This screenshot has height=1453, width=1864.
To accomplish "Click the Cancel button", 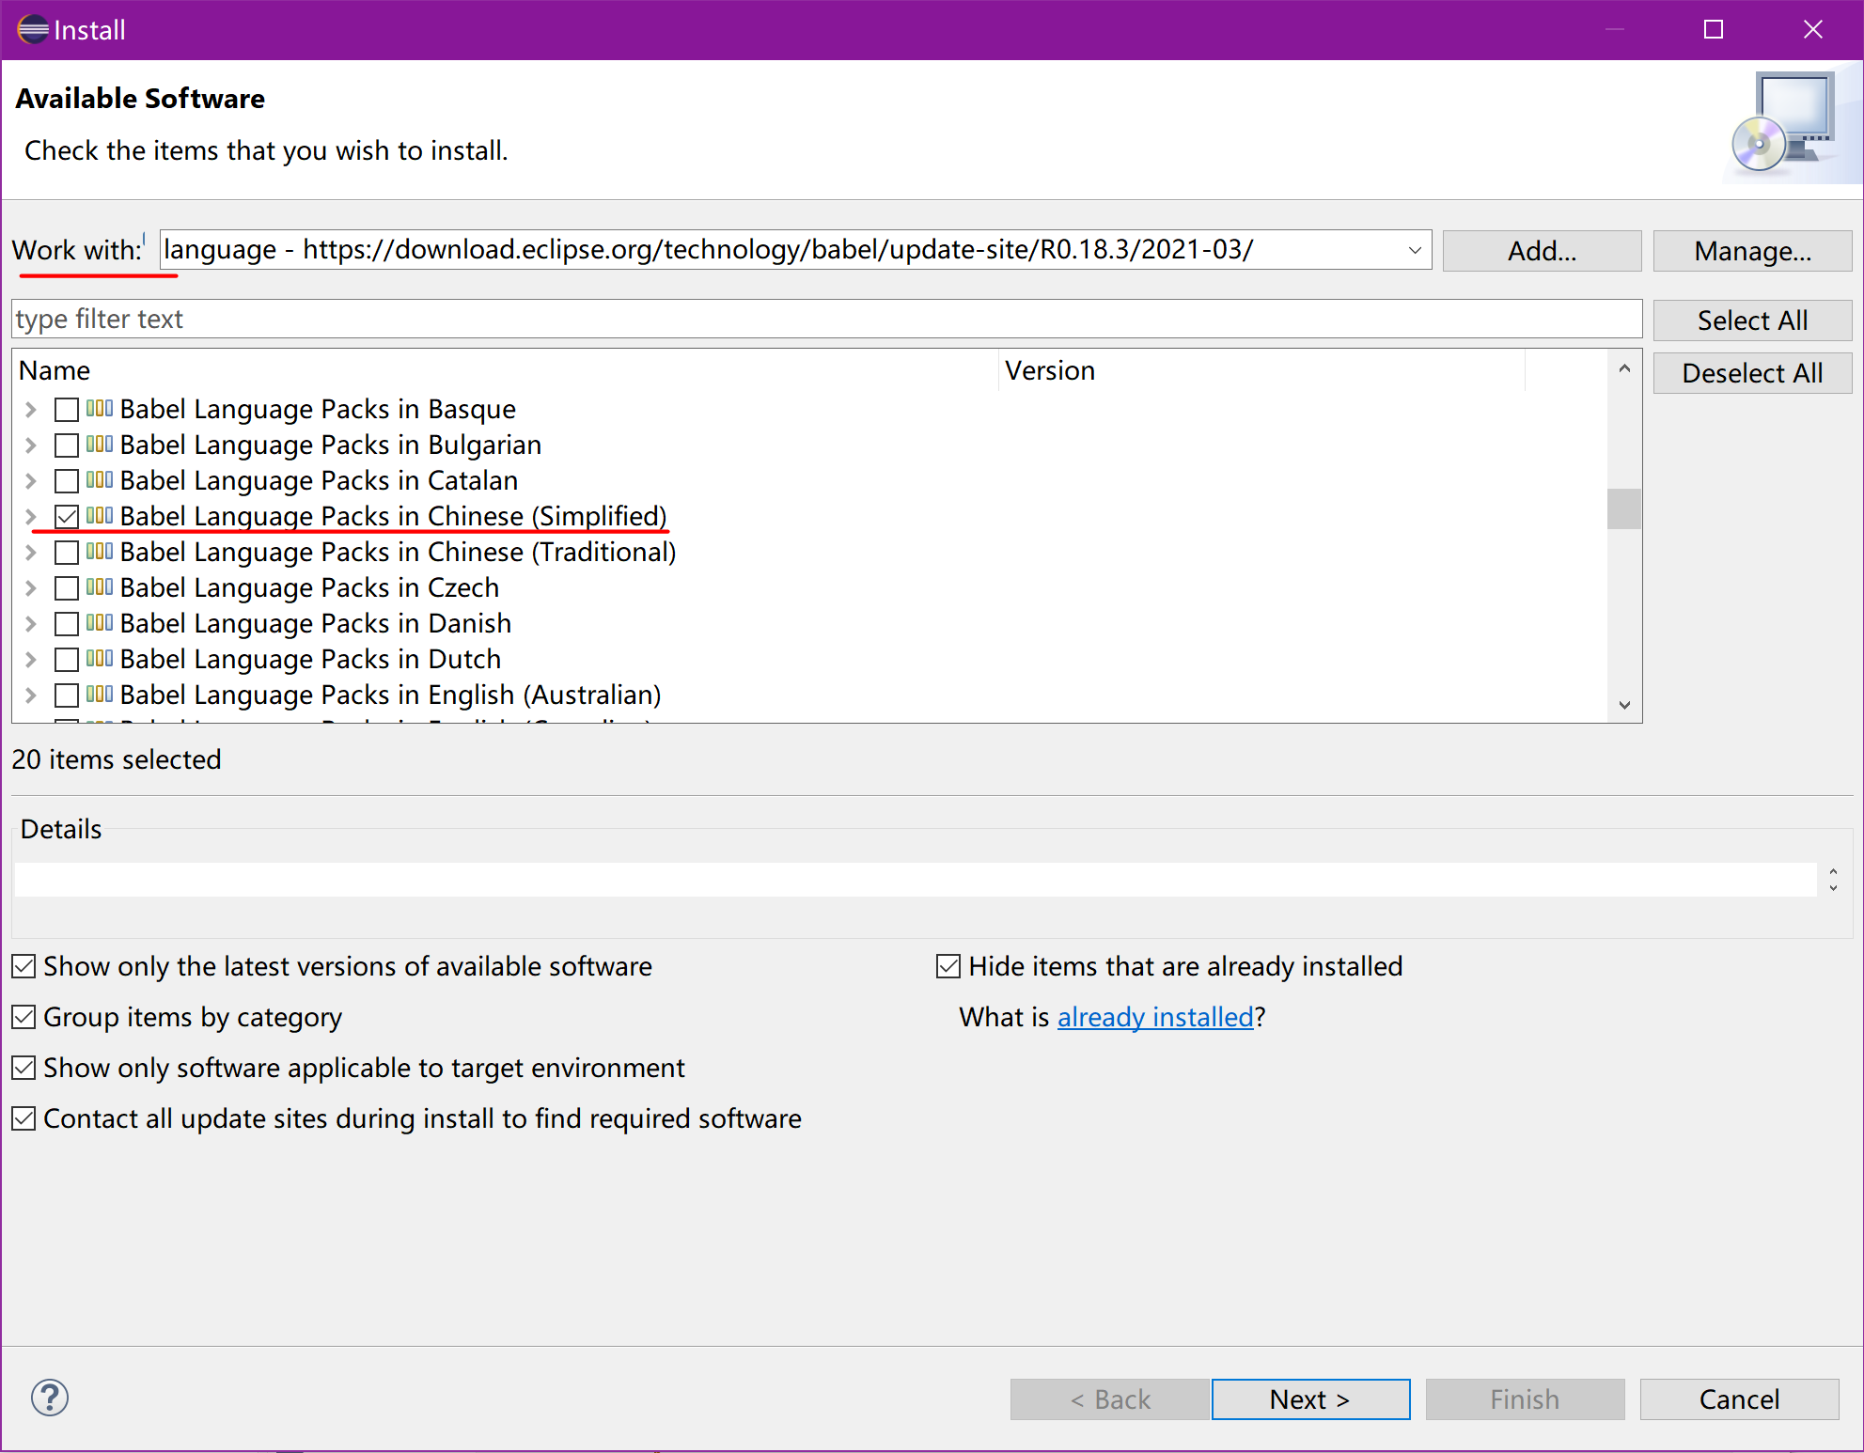I will [x=1739, y=1399].
